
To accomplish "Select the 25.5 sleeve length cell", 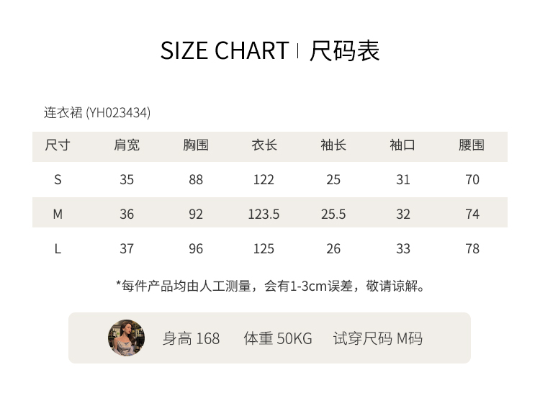I will (333, 214).
